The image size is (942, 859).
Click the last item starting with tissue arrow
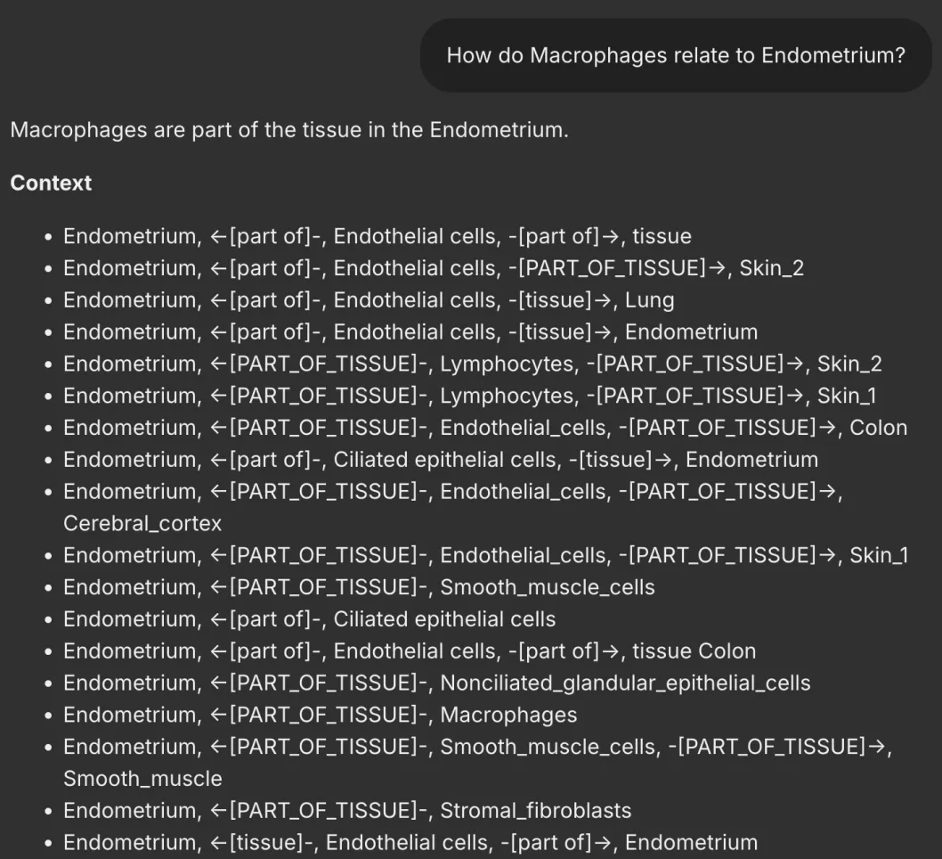(x=410, y=842)
